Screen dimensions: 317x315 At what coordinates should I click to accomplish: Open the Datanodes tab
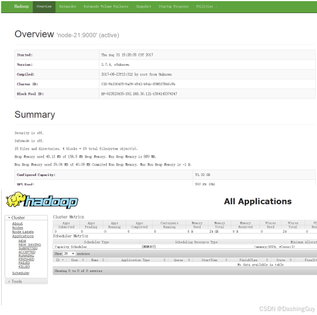coord(67,6)
